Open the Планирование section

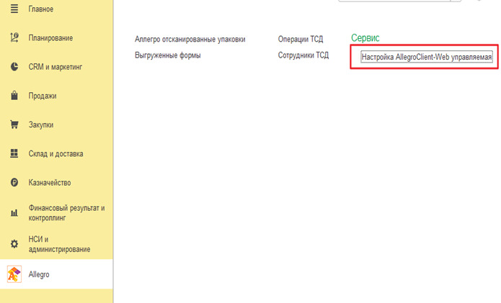tap(50, 38)
